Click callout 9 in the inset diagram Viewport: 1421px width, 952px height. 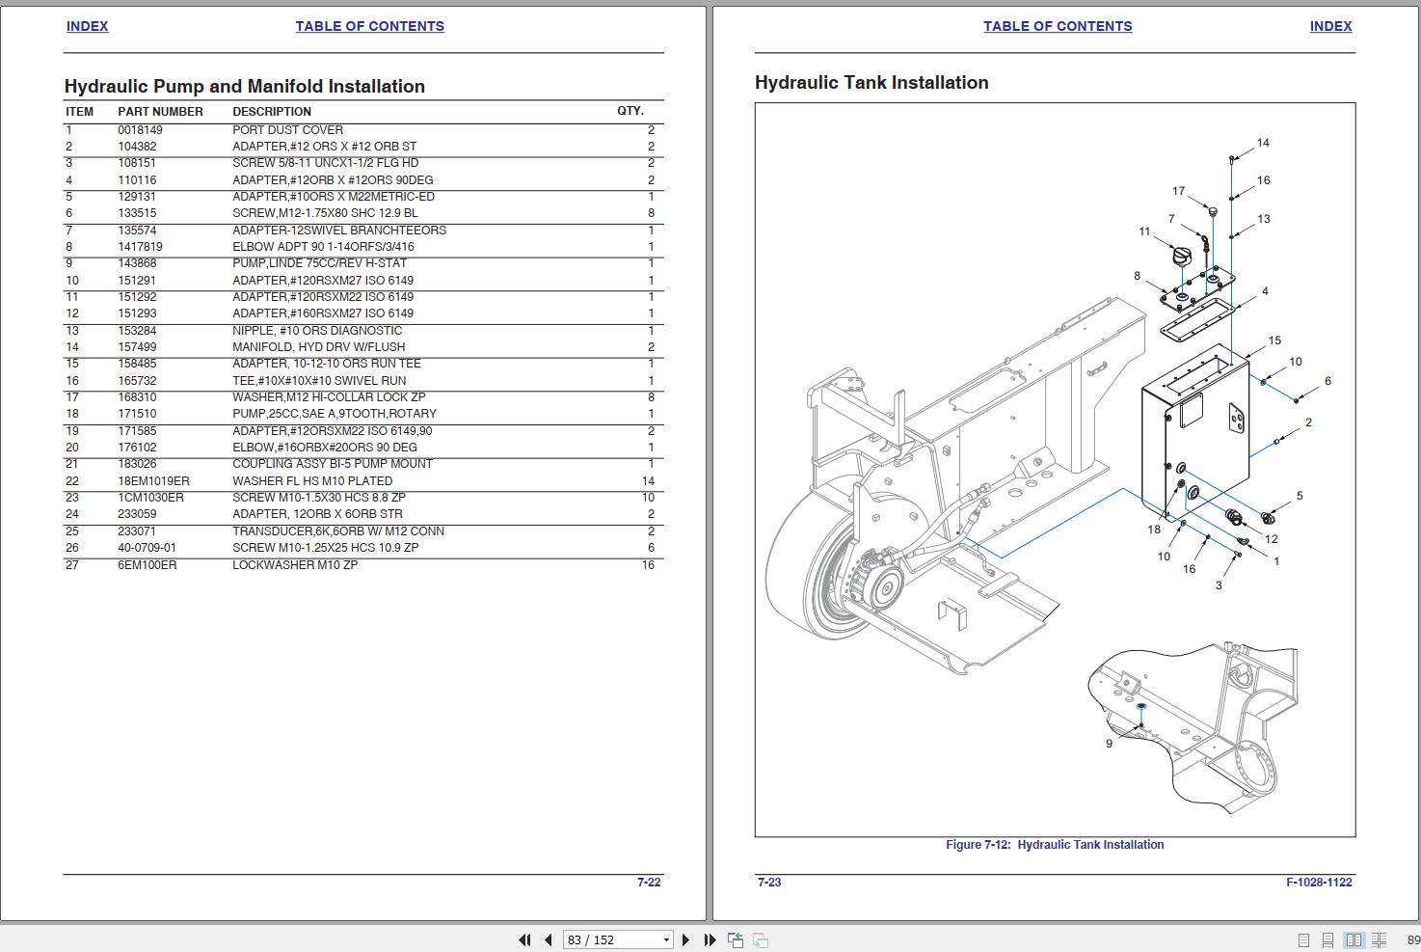pyautogui.click(x=1109, y=744)
